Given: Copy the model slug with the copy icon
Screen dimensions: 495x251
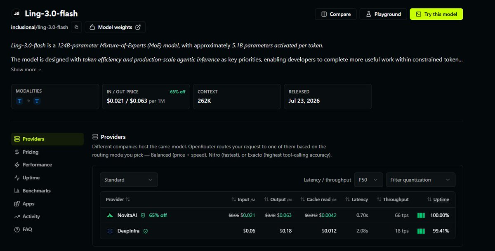Looking at the screenshot, I should pos(76,27).
